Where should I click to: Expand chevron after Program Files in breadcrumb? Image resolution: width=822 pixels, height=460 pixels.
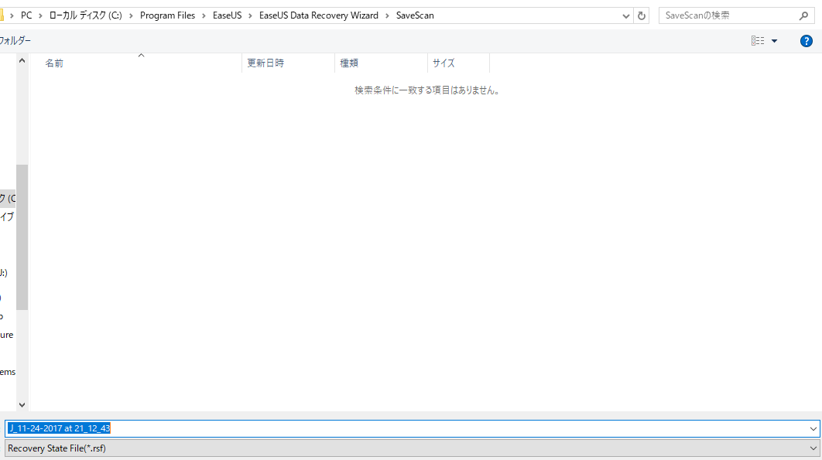204,15
